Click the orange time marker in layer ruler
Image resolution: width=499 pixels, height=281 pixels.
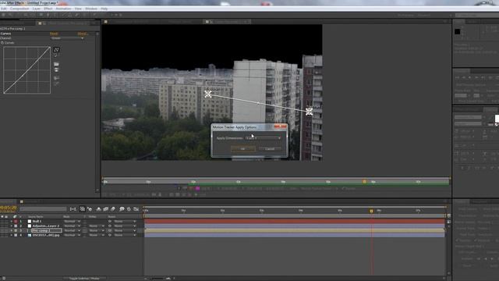point(364,182)
